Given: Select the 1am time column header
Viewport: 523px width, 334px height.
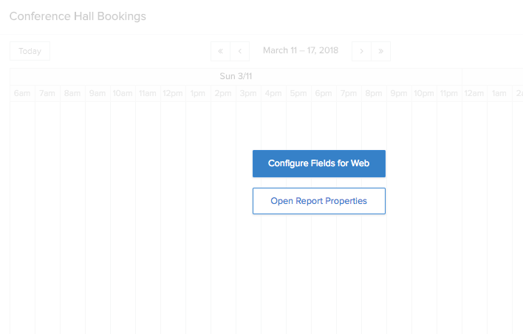Looking at the screenshot, I should [x=499, y=93].
